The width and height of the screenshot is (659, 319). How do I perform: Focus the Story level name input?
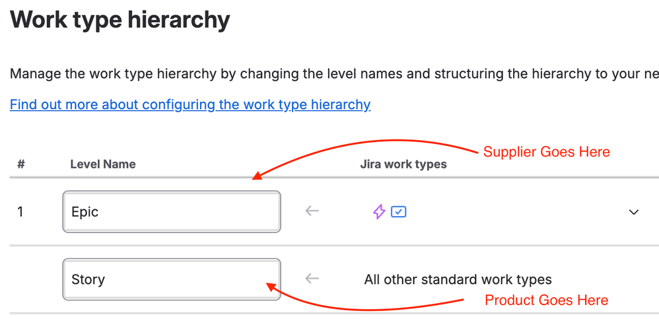coord(172,279)
